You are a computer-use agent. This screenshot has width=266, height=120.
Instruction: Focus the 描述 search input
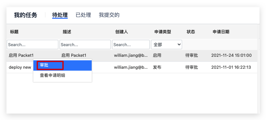tap(85, 45)
